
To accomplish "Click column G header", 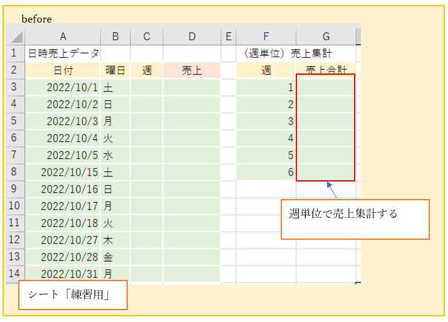I will tap(325, 36).
